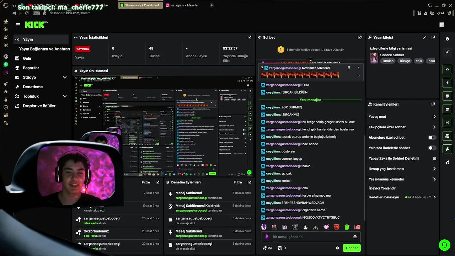Pop out the Yayın İstatistikleri panel
Viewport: 455px width, 256px height.
250,37
